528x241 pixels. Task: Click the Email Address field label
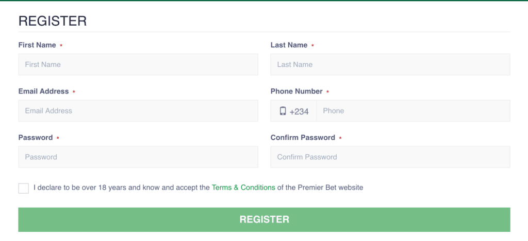pos(43,91)
